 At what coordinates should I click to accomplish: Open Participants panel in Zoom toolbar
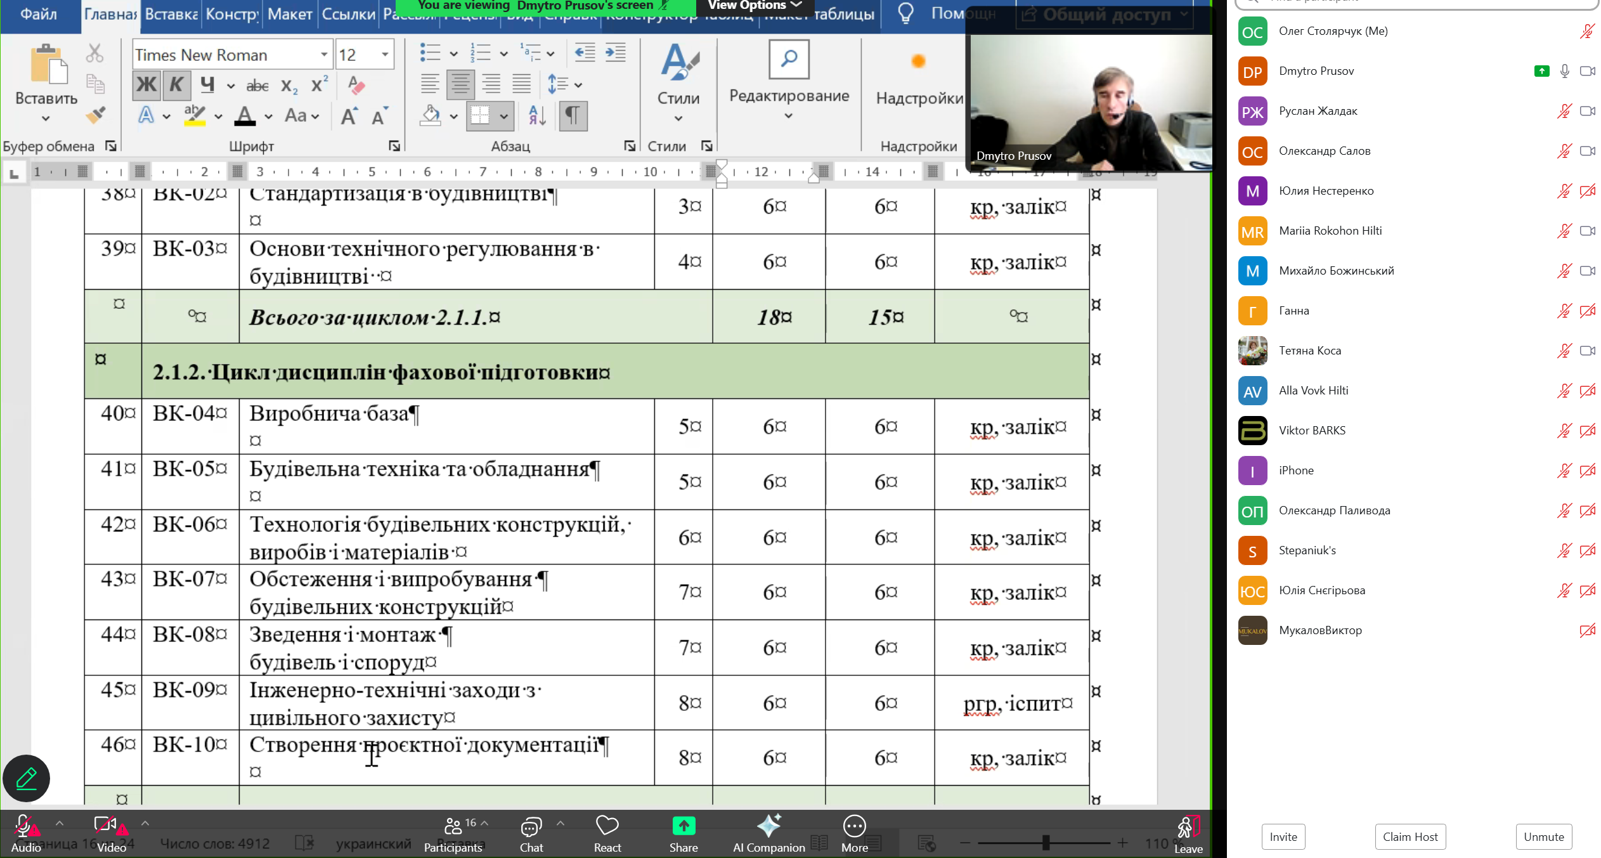pyautogui.click(x=453, y=833)
